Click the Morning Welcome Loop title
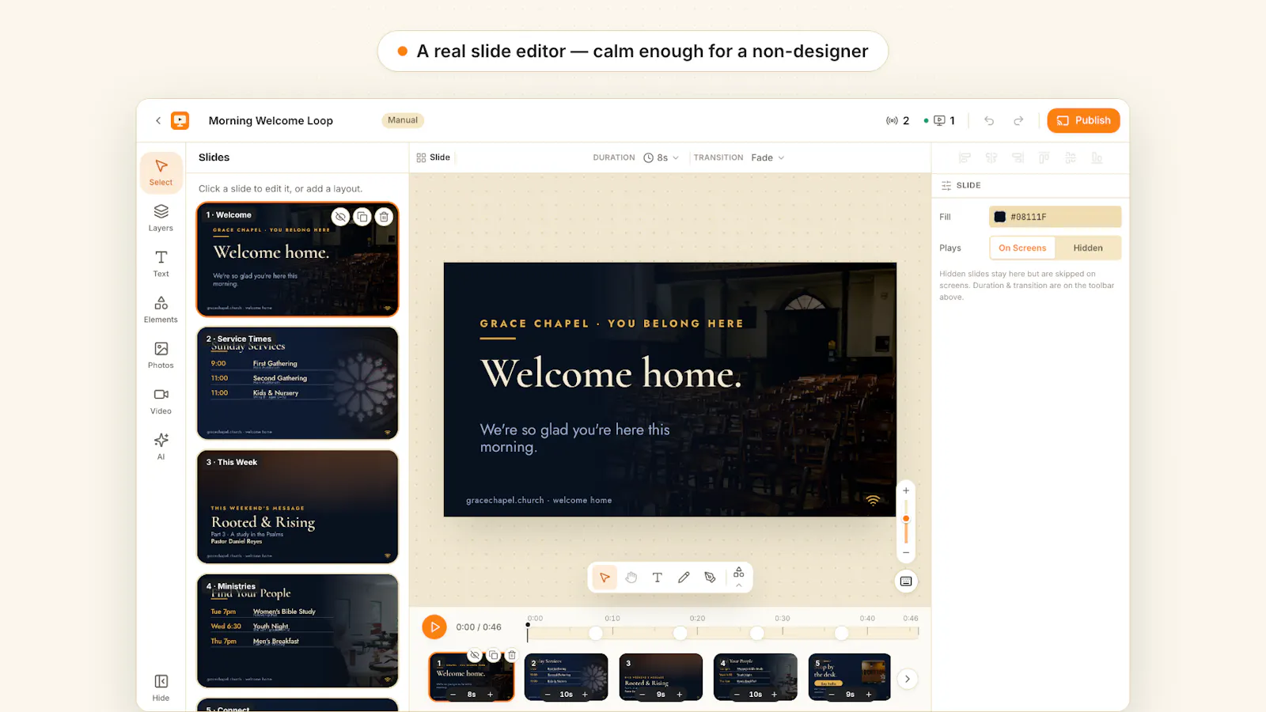Viewport: 1266px width, 712px height. pos(271,120)
